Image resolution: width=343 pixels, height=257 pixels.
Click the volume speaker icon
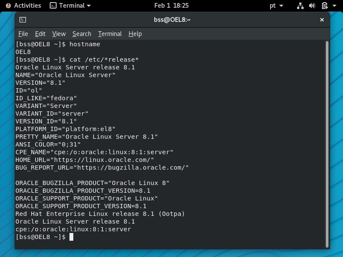pyautogui.click(x=312, y=6)
